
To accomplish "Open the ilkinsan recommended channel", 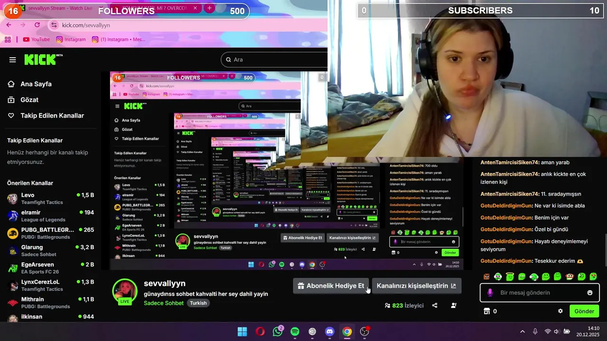I will pos(50,317).
